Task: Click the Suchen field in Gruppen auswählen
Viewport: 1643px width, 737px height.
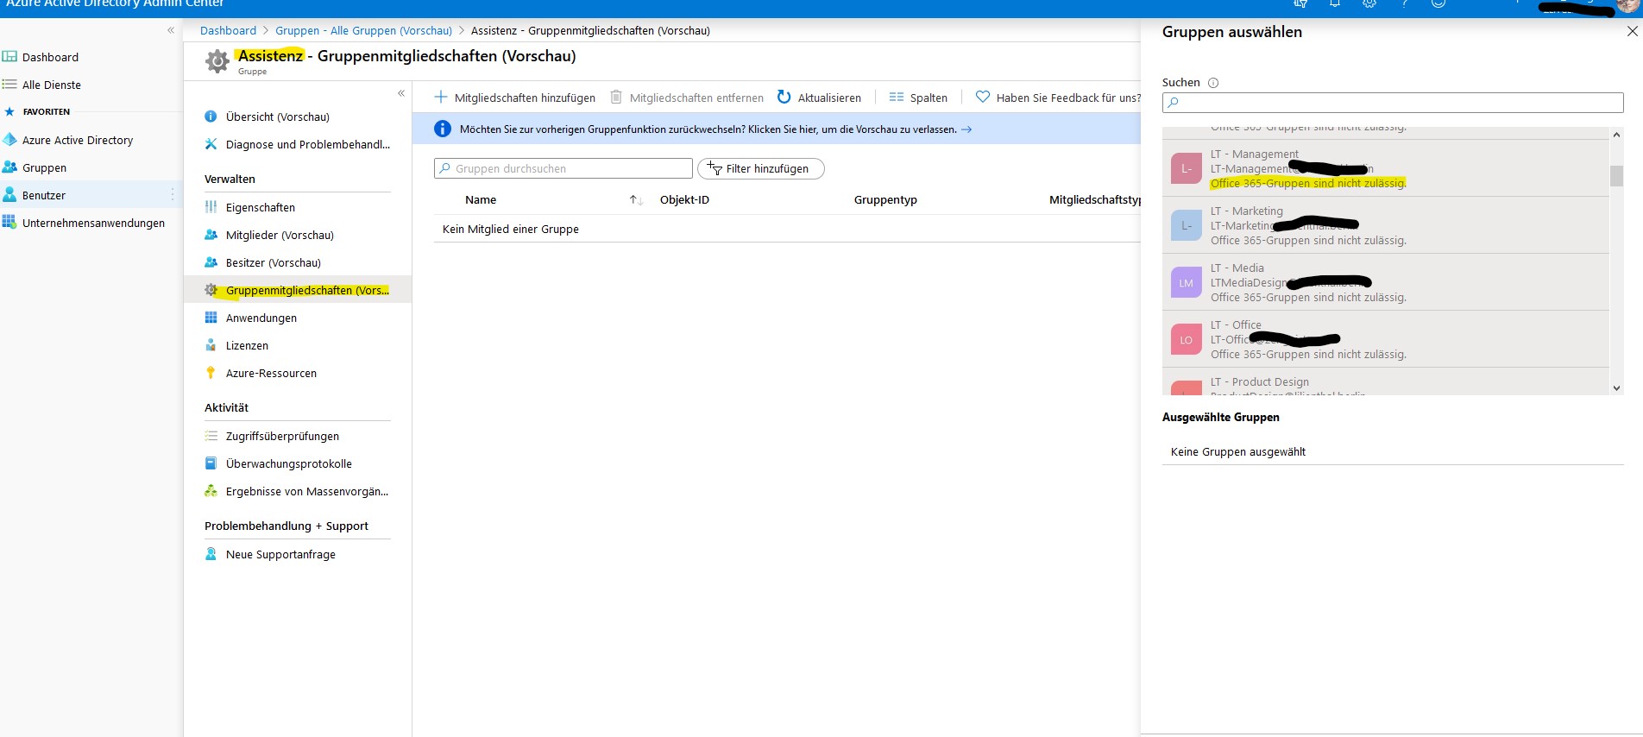Action: (x=1393, y=103)
